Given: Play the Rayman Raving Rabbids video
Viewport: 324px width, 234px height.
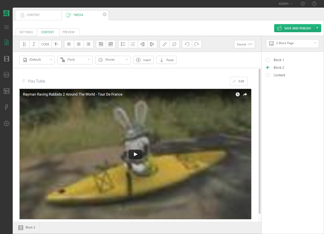Looking at the screenshot, I should click(135, 154).
